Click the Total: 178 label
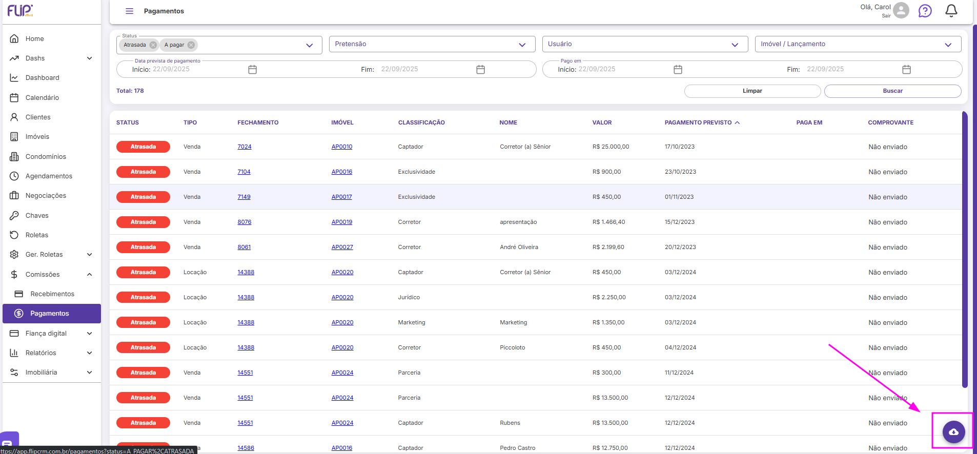Screen dimensions: 977x454 130,91
